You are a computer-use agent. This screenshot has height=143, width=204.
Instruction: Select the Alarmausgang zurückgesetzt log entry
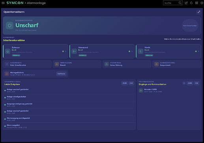tap(69, 119)
